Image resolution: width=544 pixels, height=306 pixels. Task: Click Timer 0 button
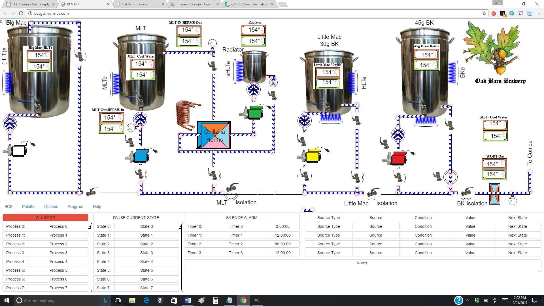pos(236,226)
